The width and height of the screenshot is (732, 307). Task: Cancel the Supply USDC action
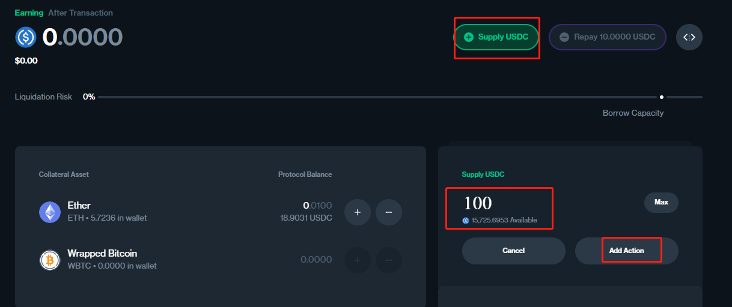(x=513, y=251)
